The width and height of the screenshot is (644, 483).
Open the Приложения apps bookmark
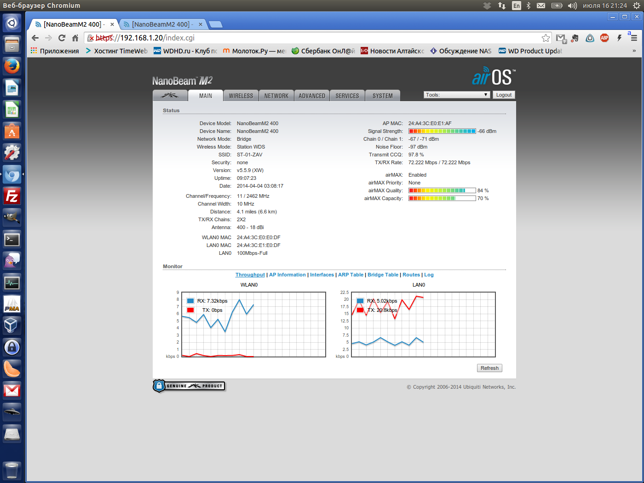pyautogui.click(x=55, y=51)
